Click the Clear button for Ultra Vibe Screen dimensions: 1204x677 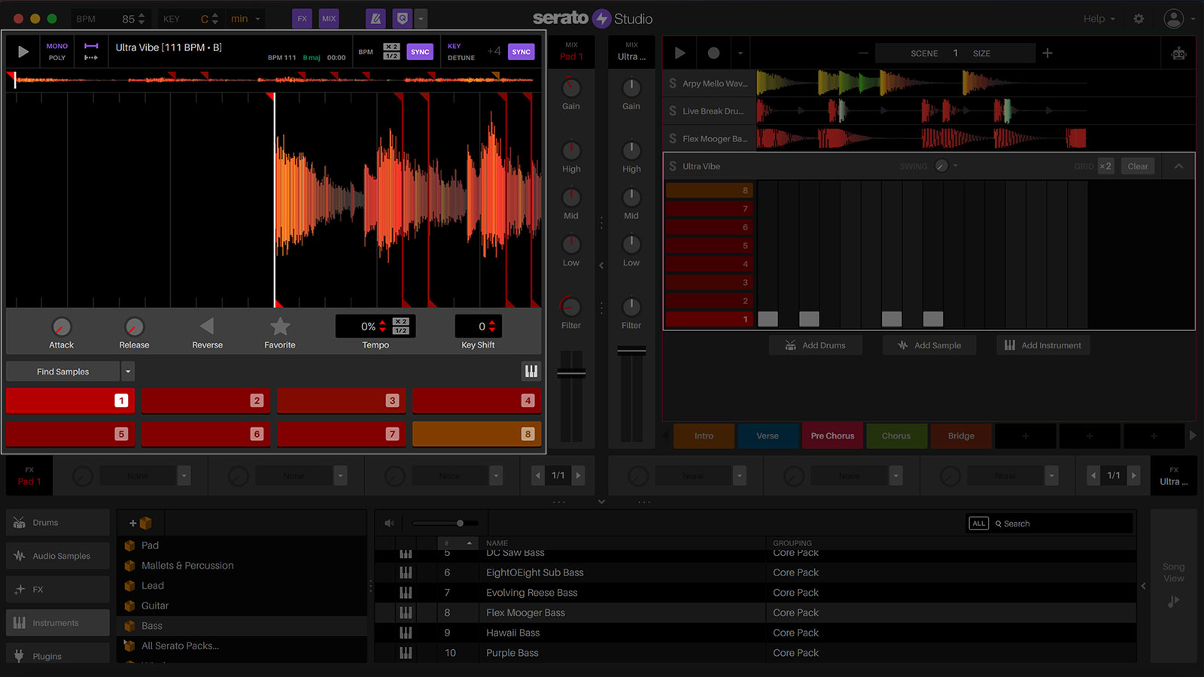1138,166
